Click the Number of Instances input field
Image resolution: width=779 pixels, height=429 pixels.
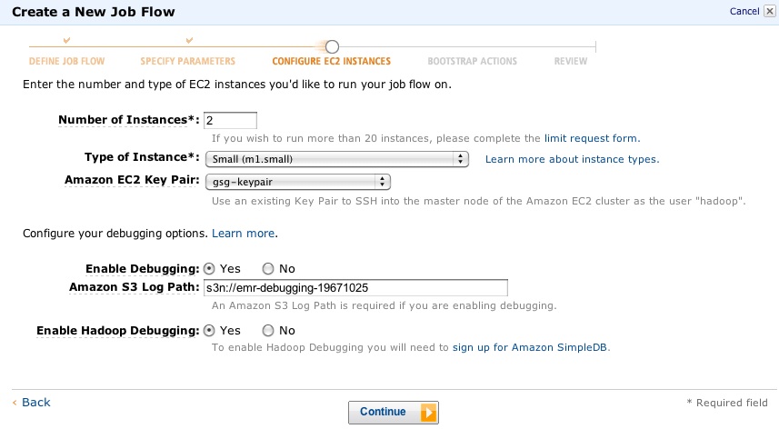pos(231,120)
